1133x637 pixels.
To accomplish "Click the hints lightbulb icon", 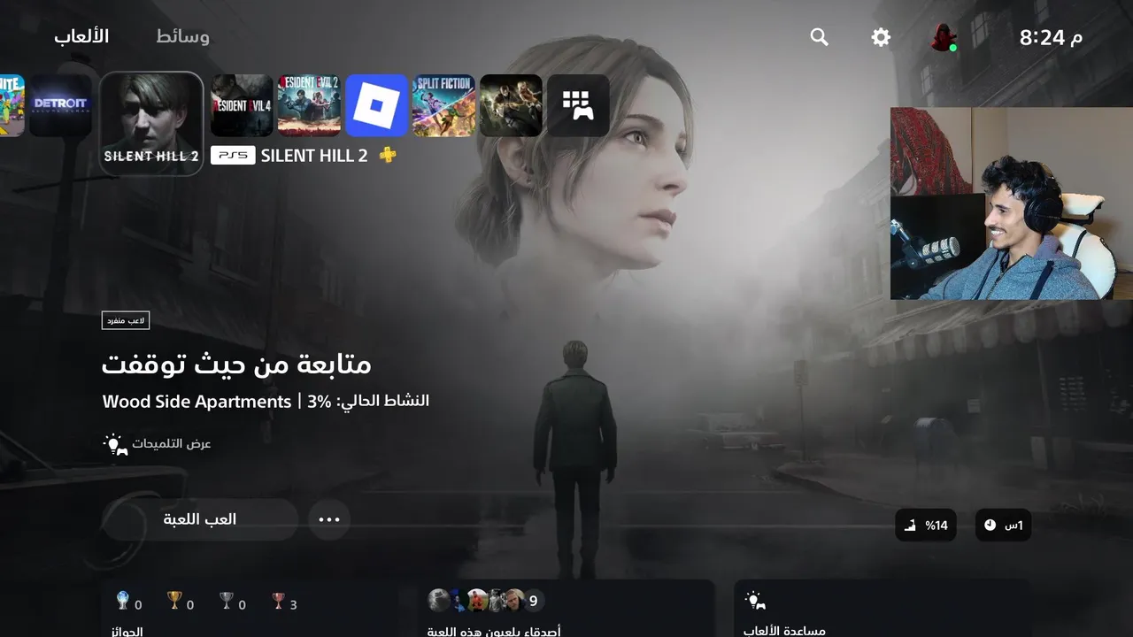I will pos(115,444).
